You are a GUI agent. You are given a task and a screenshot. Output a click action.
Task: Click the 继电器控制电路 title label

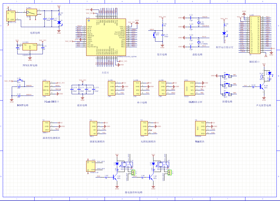tap(134, 192)
